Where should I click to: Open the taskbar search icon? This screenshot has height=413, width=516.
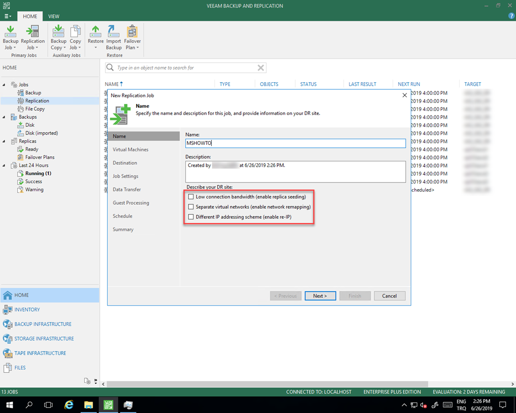click(29, 405)
